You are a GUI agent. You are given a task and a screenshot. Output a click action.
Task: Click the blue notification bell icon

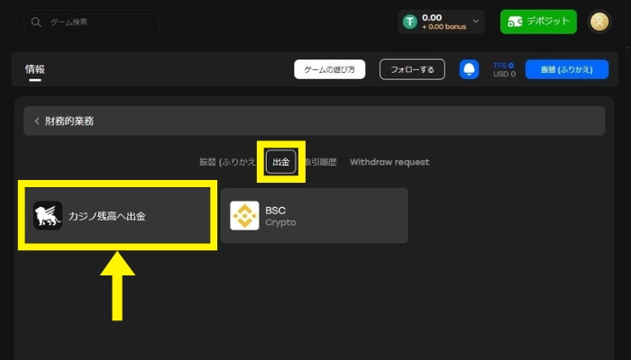470,69
